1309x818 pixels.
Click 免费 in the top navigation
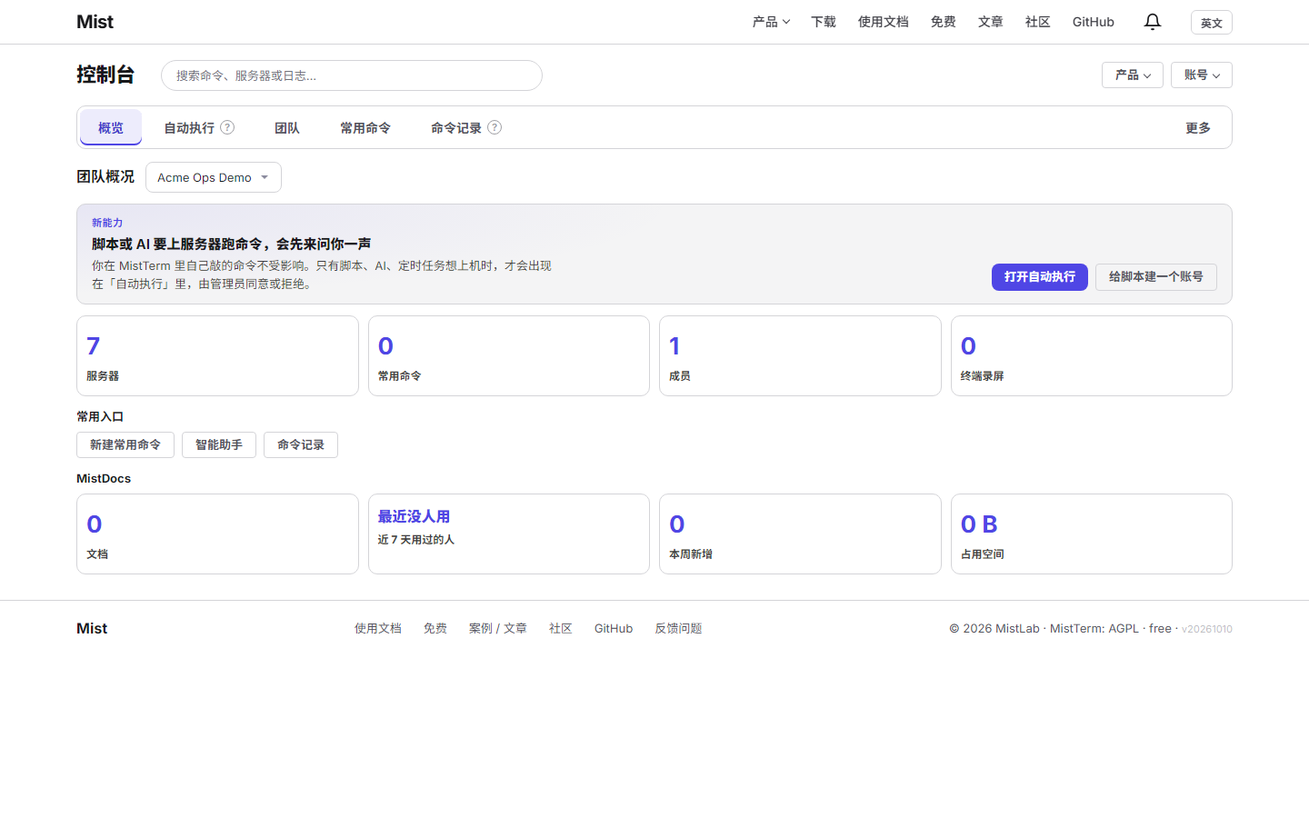point(944,22)
